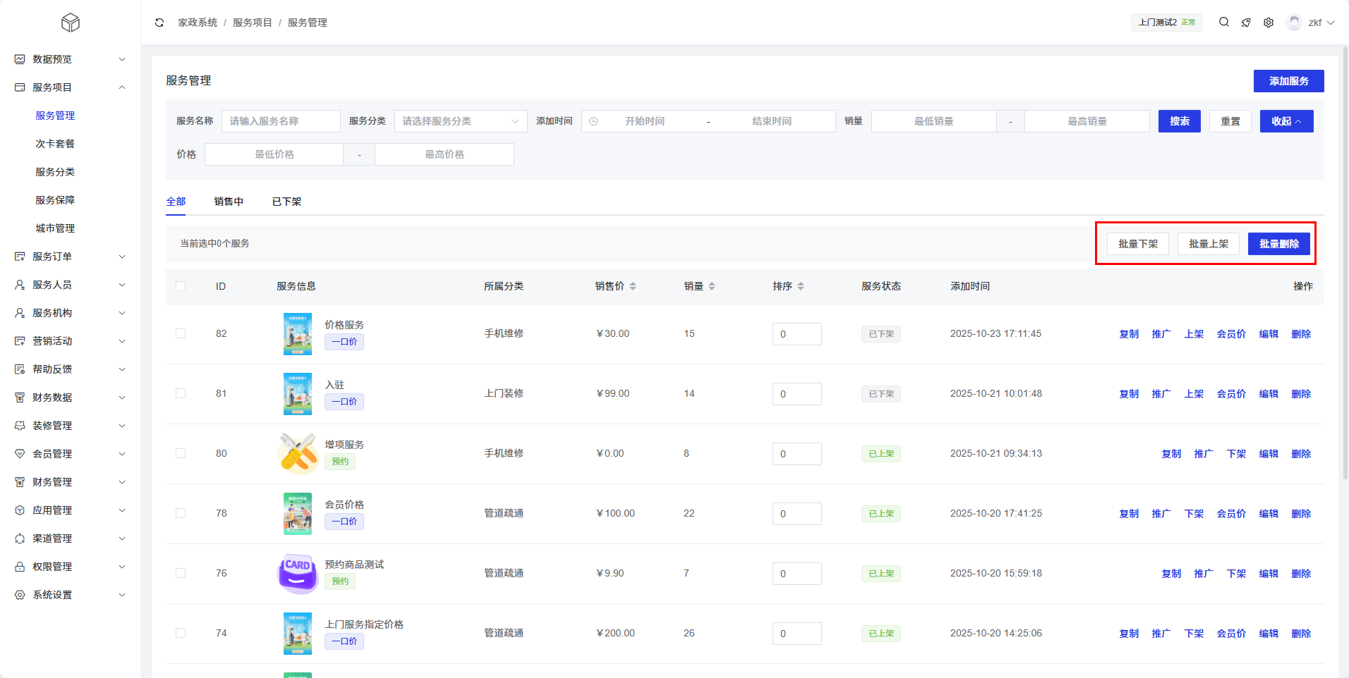Open the settings gear icon in header
This screenshot has width=1349, height=678.
(1269, 23)
